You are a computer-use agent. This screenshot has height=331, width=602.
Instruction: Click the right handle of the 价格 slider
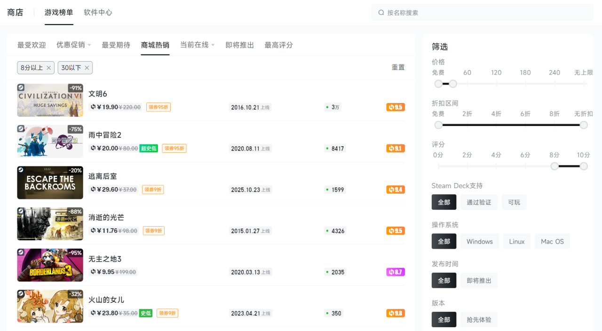453,84
